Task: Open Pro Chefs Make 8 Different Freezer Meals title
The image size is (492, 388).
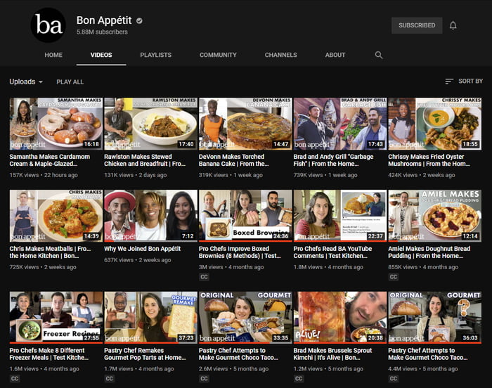Action: [x=49, y=354]
